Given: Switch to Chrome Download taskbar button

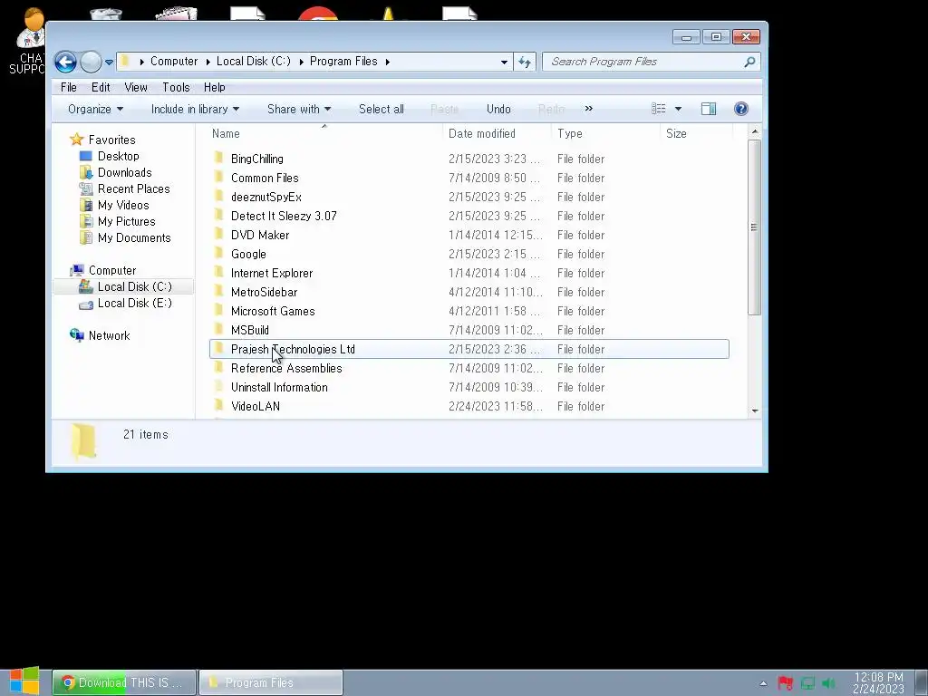Looking at the screenshot, I should pyautogui.click(x=124, y=682).
